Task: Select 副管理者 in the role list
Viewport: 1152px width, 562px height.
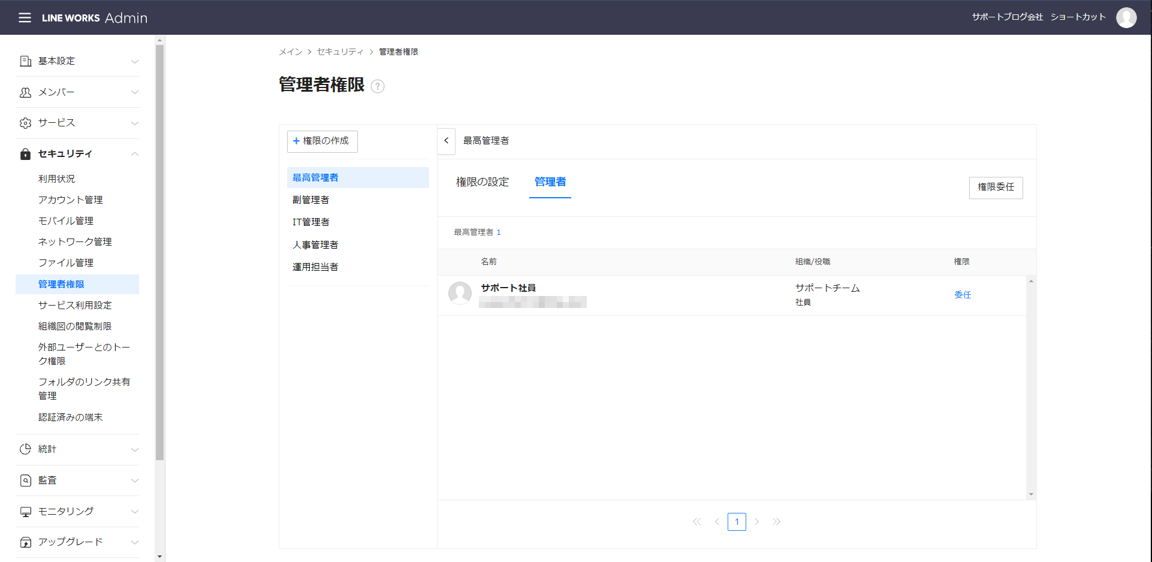Action: pos(310,200)
